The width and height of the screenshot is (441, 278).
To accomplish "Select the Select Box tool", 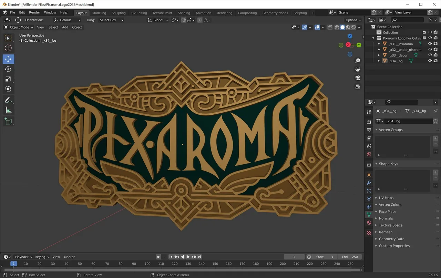I will pos(8,38).
